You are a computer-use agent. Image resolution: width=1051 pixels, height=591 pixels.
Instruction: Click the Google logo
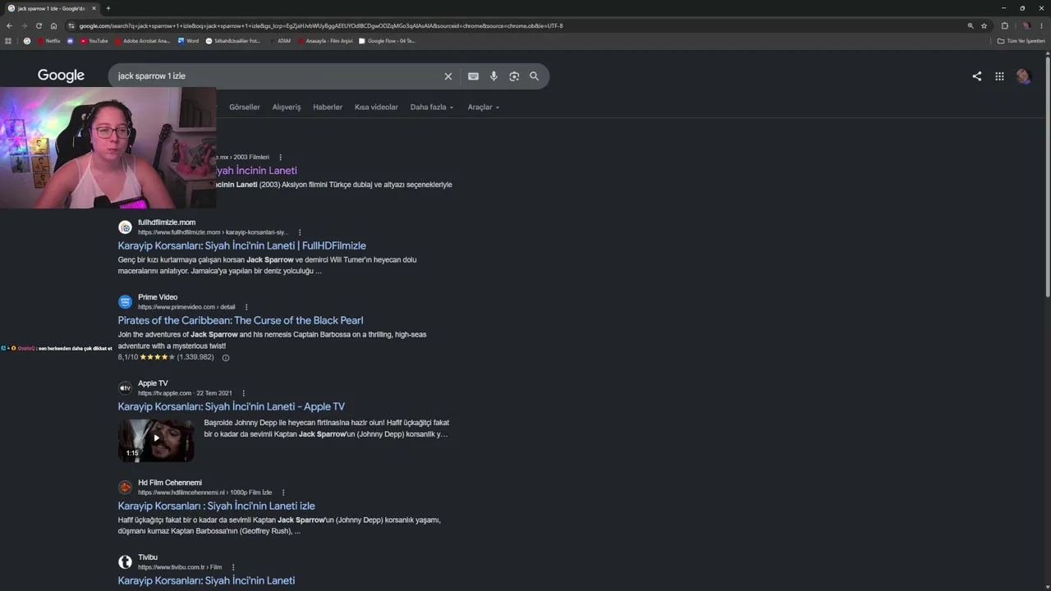click(61, 76)
